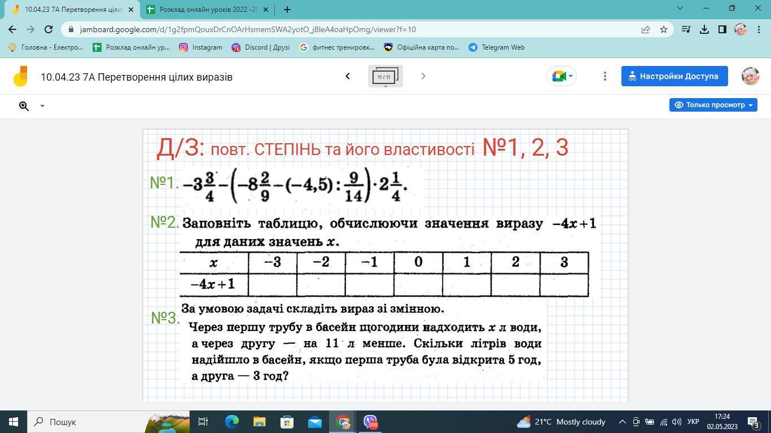Open the three-dot more options menu

[x=605, y=76]
